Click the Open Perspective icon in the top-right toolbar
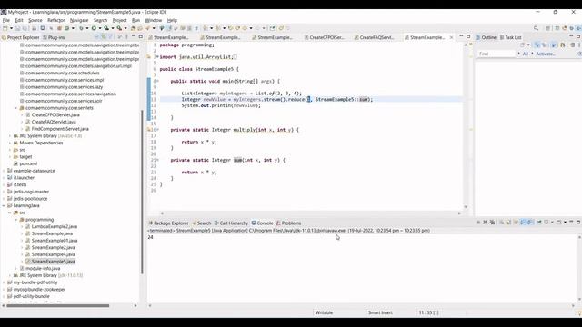This screenshot has height=327, width=582. tap(547, 28)
